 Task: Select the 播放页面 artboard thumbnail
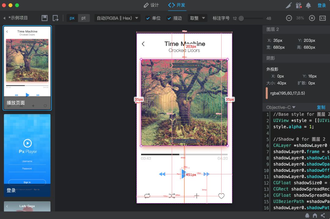click(x=27, y=68)
